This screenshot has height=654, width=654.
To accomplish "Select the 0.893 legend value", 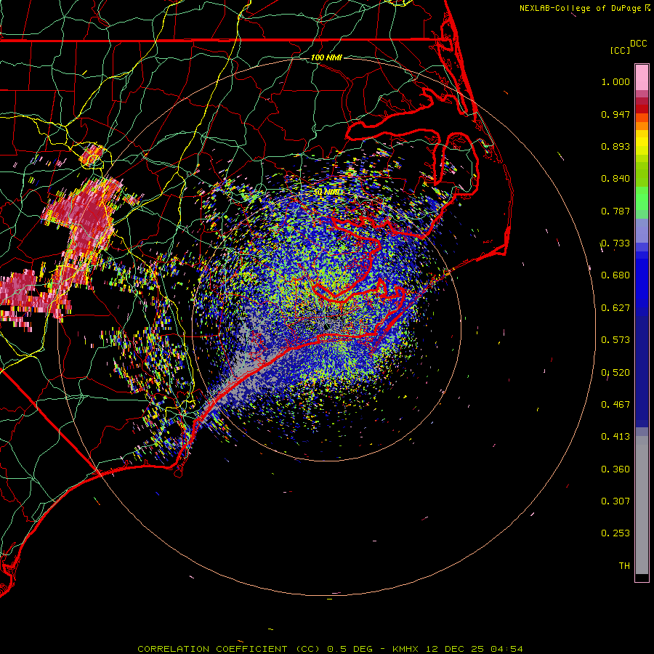I will point(615,146).
